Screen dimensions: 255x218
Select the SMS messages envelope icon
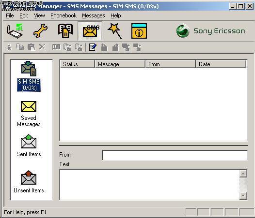[x=90, y=31]
